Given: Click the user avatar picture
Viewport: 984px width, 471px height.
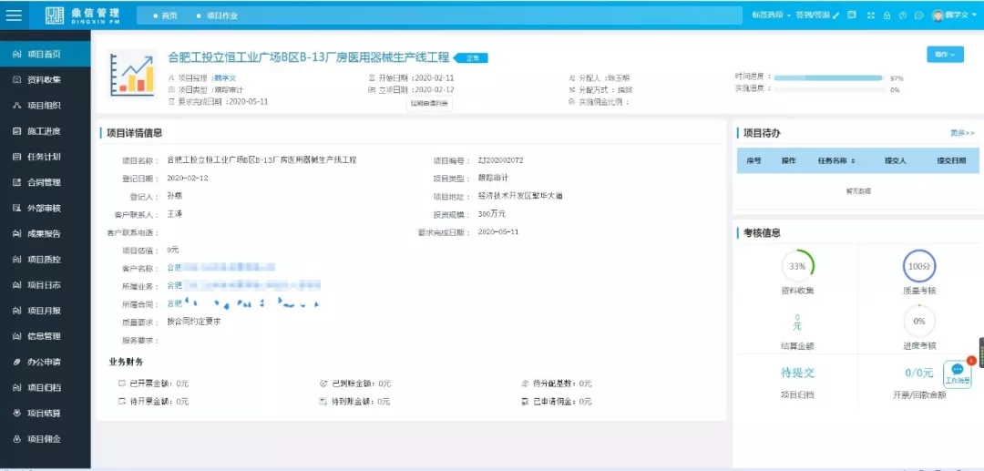Looking at the screenshot, I should coord(938,15).
